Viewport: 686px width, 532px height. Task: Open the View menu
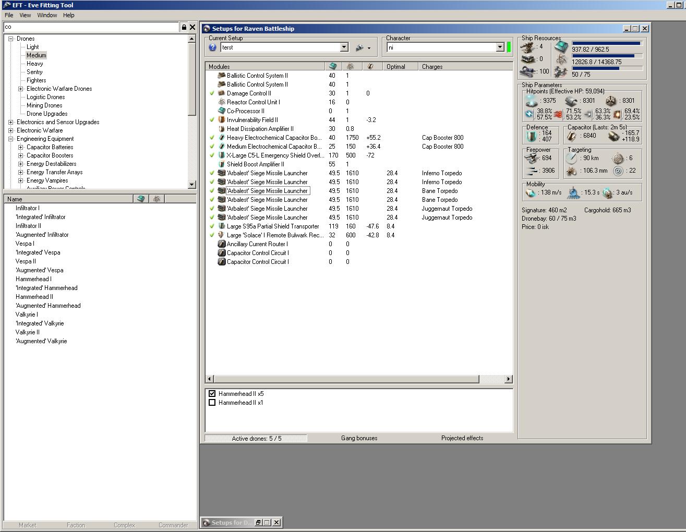pyautogui.click(x=25, y=15)
